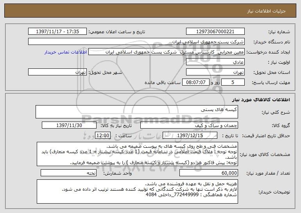Click the label حداقل تاریخ اعتبار قیمت
301x213 pixels.
coord(266,136)
